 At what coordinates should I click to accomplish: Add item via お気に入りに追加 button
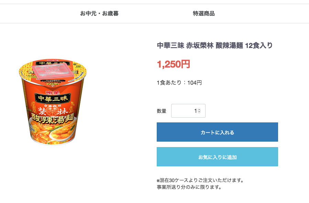tap(217, 157)
